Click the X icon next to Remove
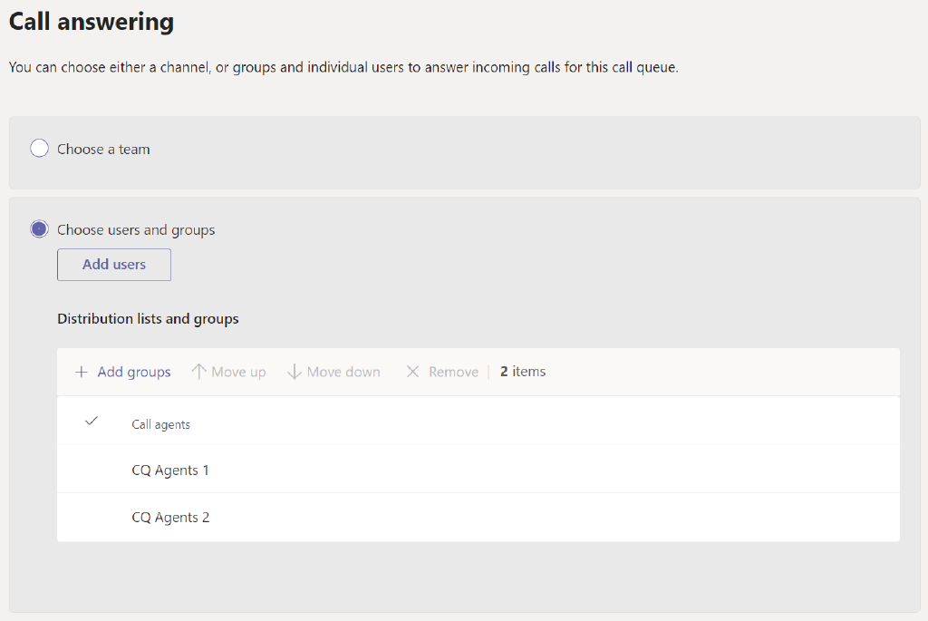This screenshot has width=928, height=621. [x=413, y=371]
